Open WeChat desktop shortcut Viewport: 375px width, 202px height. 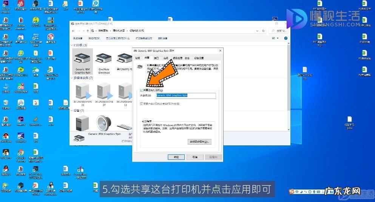click(x=35, y=71)
